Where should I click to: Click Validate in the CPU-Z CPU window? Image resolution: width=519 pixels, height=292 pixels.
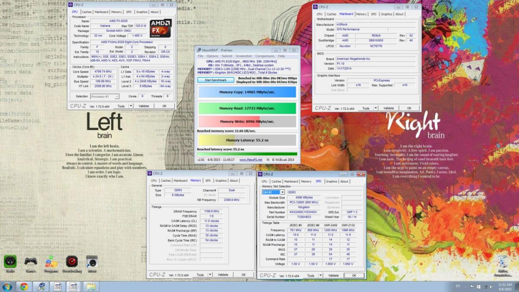click(x=144, y=106)
